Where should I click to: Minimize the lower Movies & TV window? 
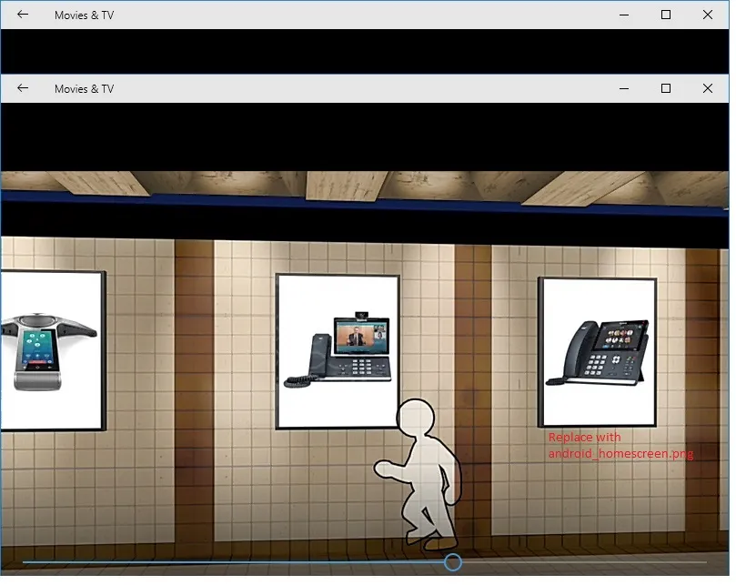coord(624,88)
